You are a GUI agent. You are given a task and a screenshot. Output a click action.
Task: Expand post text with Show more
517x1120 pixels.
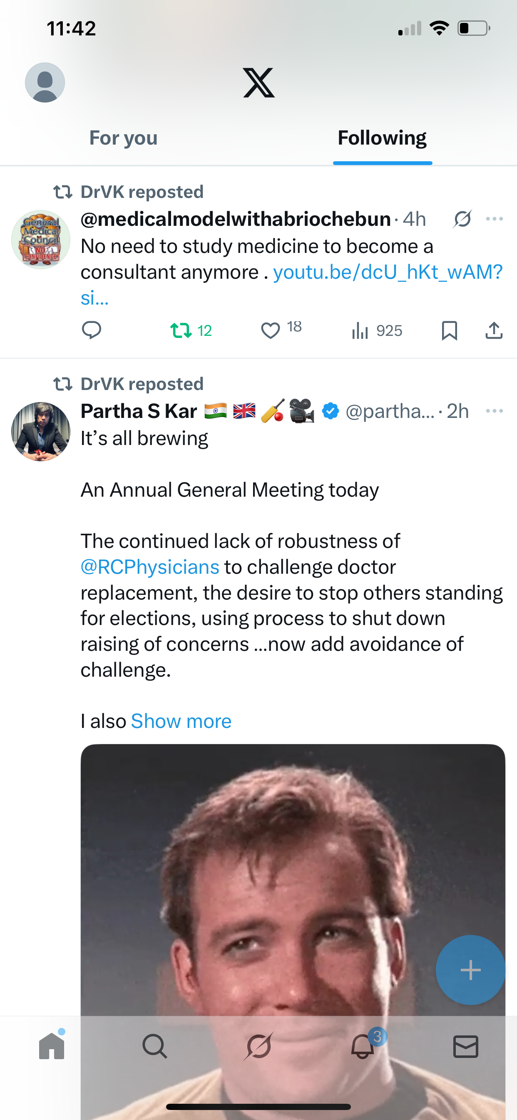[181, 721]
